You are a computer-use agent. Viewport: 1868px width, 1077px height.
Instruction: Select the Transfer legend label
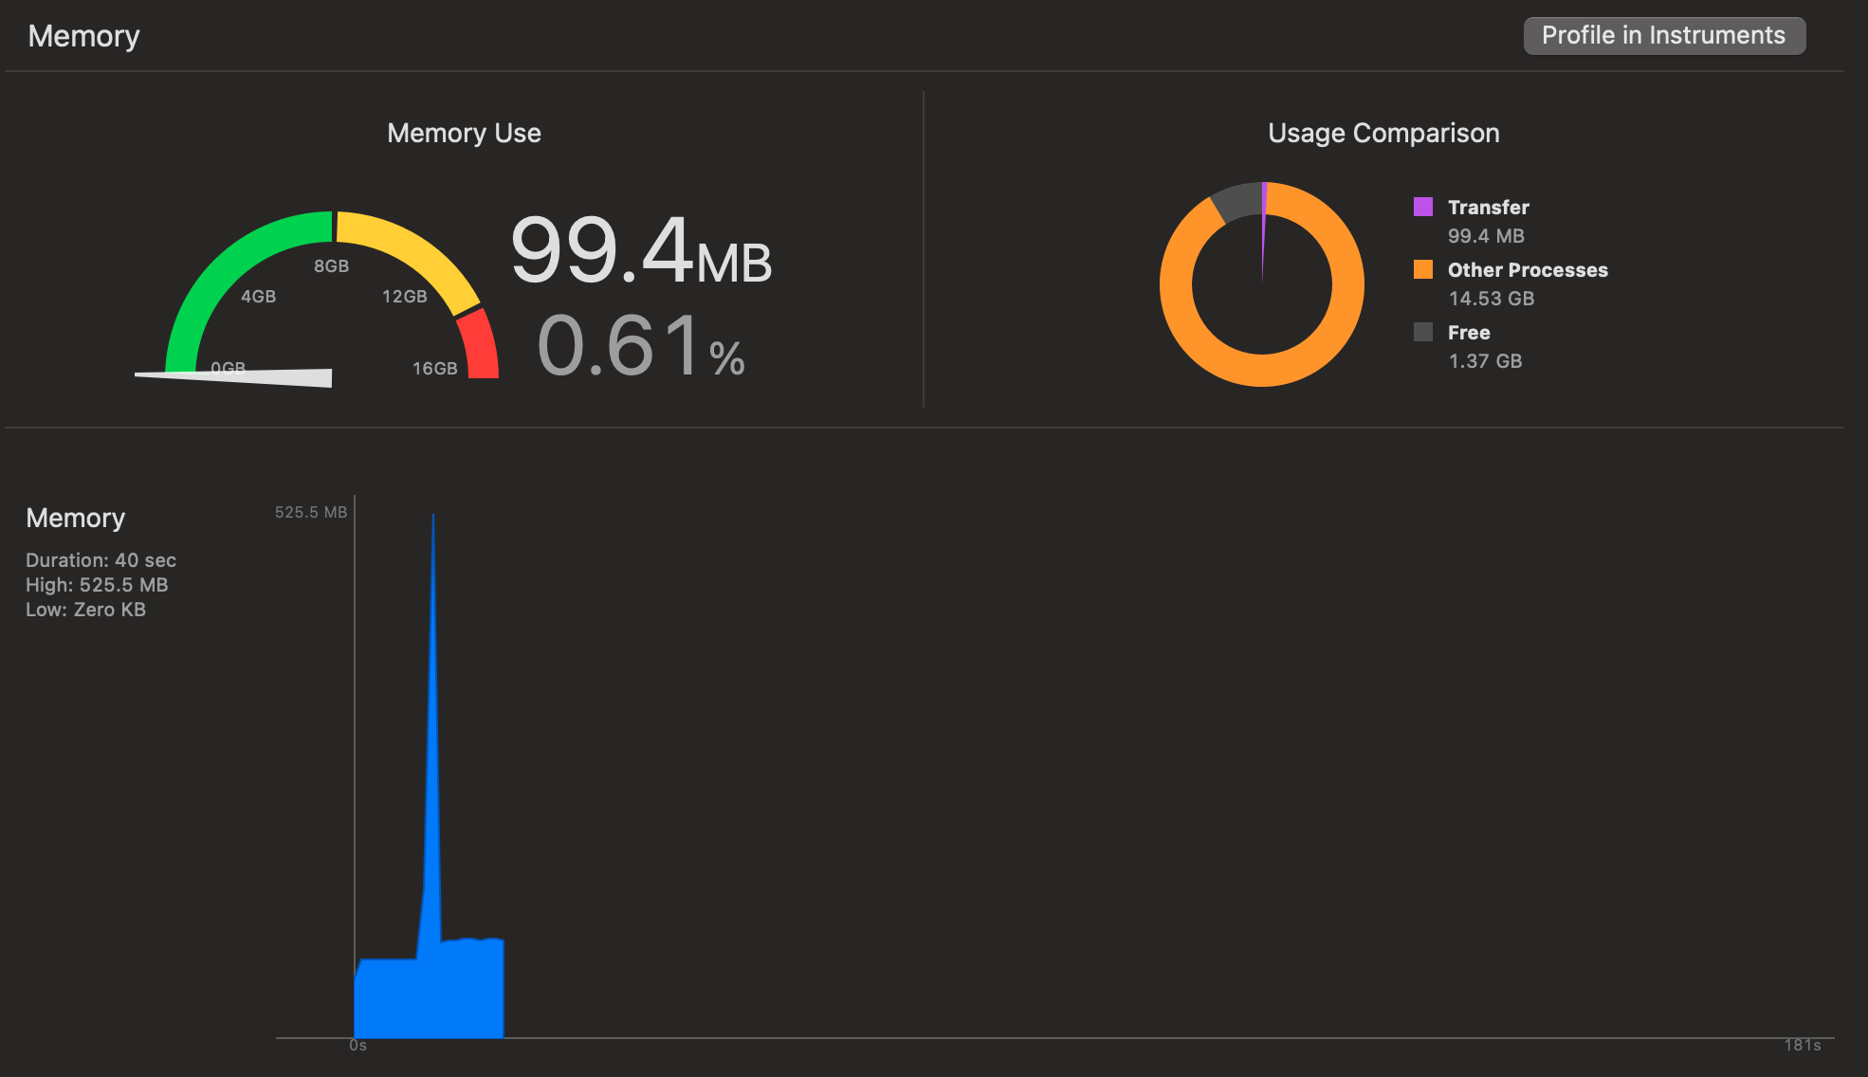tap(1488, 207)
